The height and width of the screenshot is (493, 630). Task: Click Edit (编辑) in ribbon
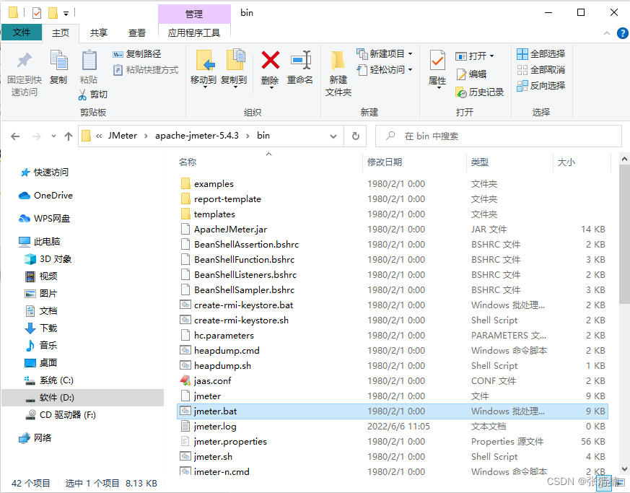point(472,74)
